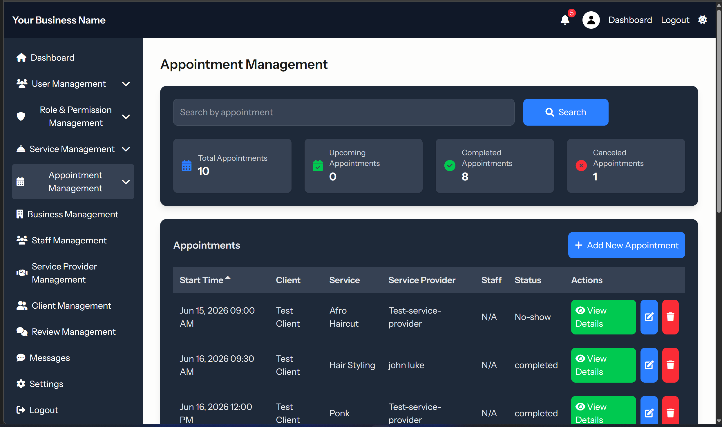
Task: Click the john luke provider cell
Action: tap(406, 365)
